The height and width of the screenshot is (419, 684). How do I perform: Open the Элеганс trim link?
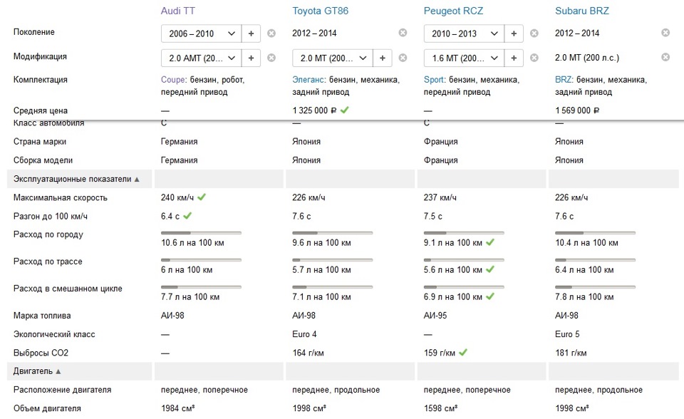click(x=309, y=80)
